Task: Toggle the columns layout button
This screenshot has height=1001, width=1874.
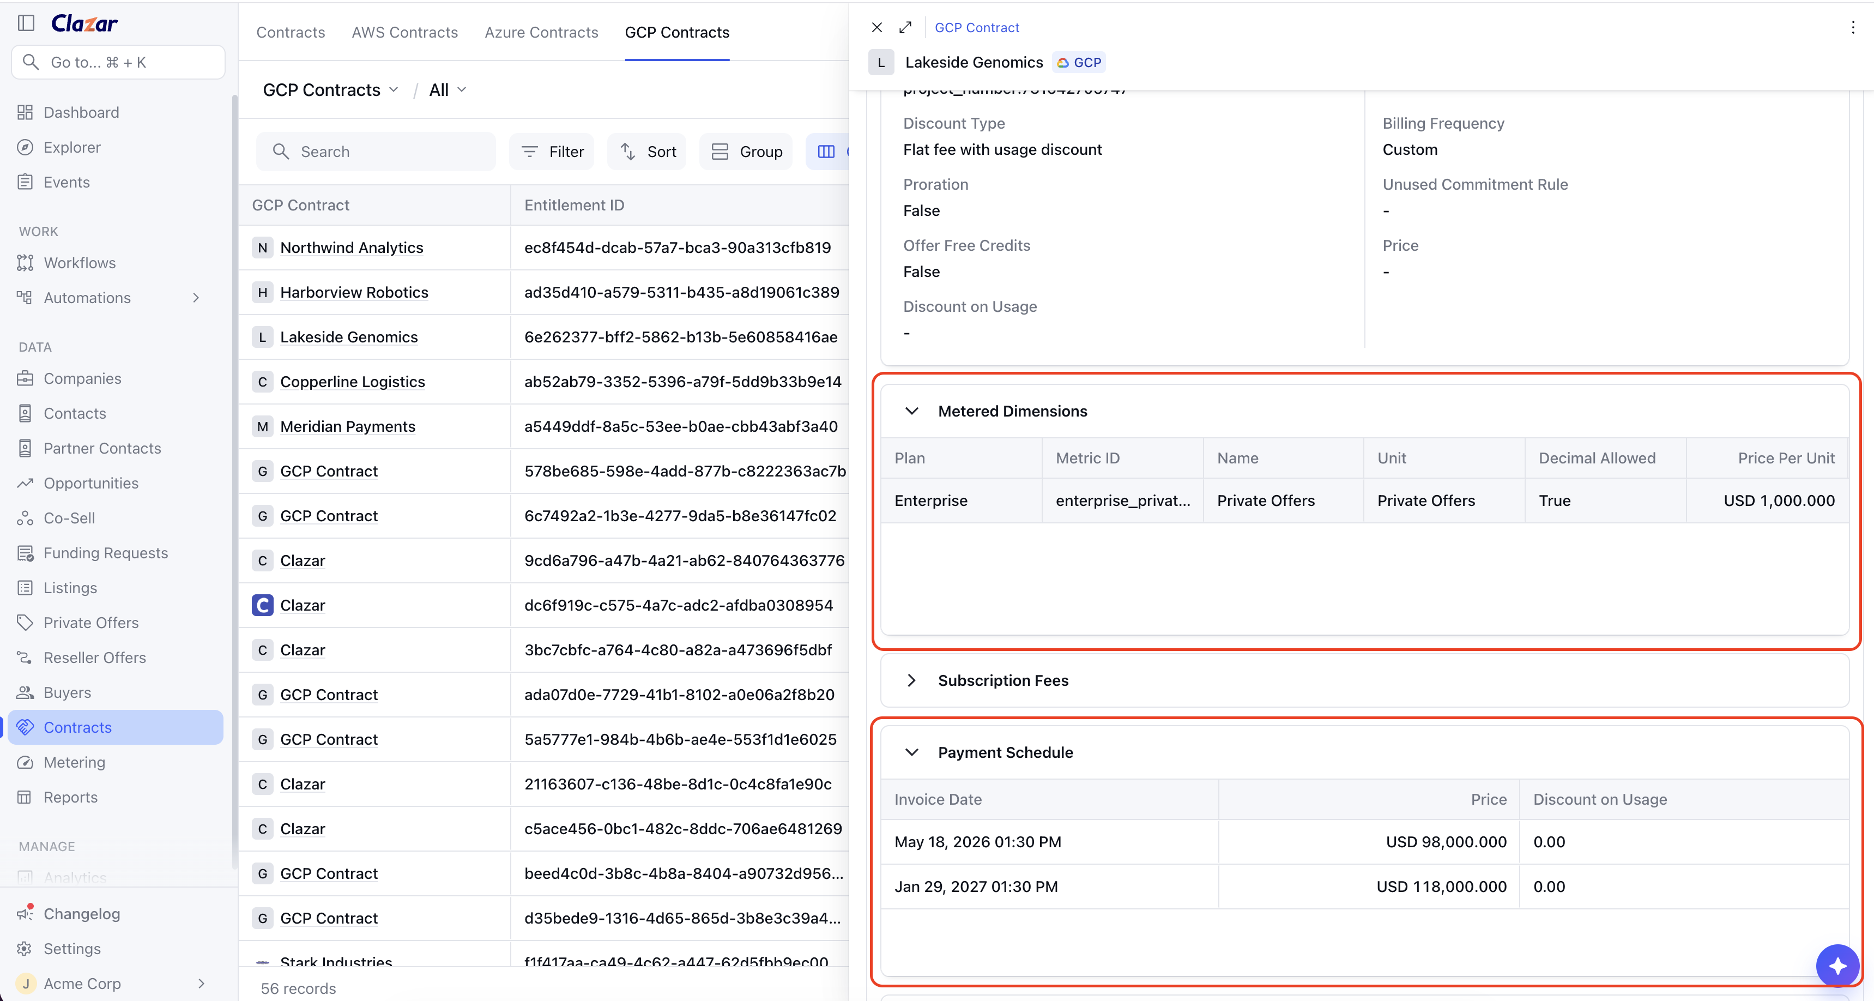Action: tap(826, 152)
